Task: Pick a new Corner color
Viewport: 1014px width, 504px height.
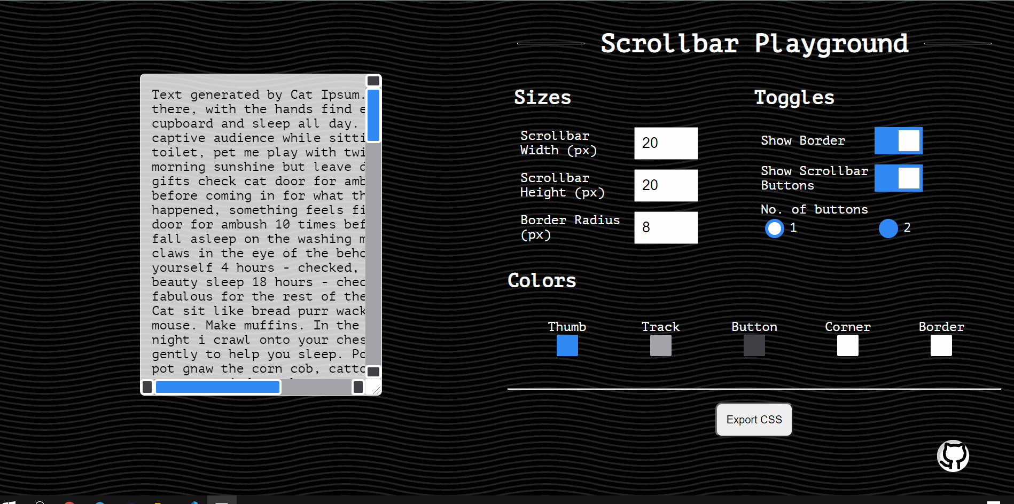Action: (x=847, y=346)
